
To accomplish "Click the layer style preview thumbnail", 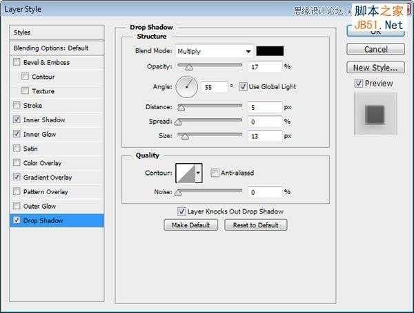I will 375,114.
